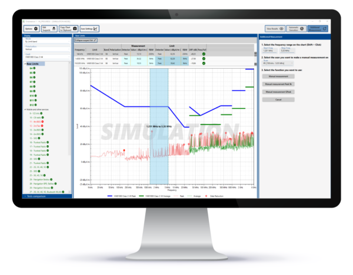This screenshot has height=275, width=353.
Task: Collapse the Base Limits tree group
Action: coord(26,64)
